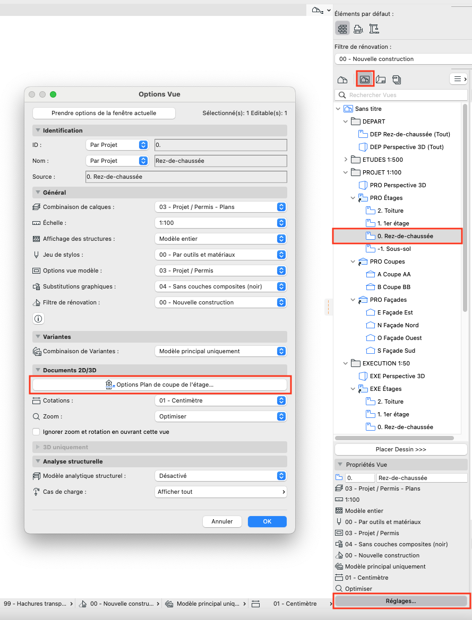Click the Combinaison de calques layers icon
This screenshot has width=472, height=620.
click(x=37, y=207)
